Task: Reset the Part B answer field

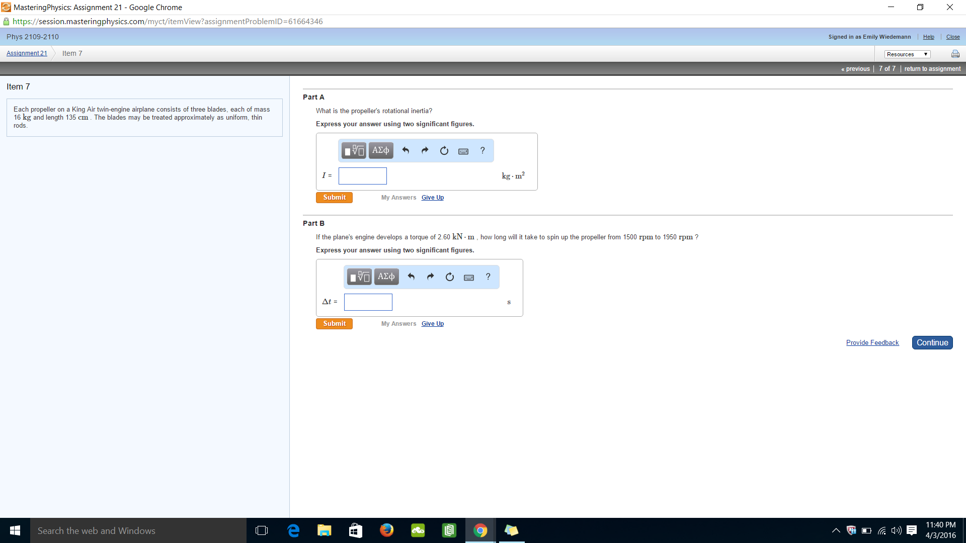Action: pos(449,277)
